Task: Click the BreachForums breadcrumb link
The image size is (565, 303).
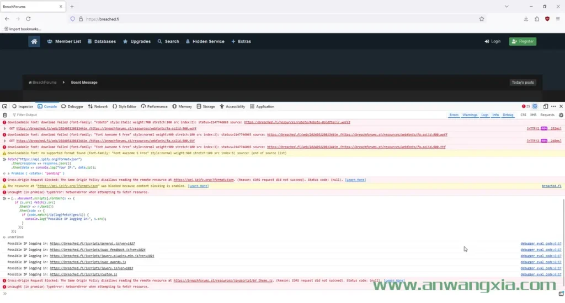Action: tap(42, 83)
